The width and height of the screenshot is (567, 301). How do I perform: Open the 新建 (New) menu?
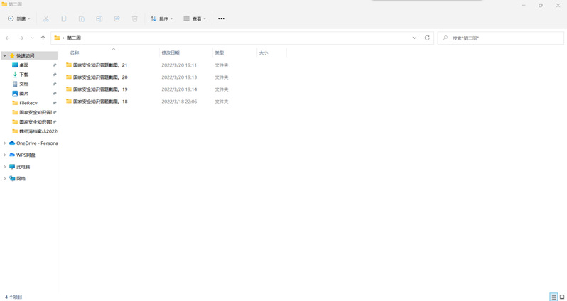point(18,18)
